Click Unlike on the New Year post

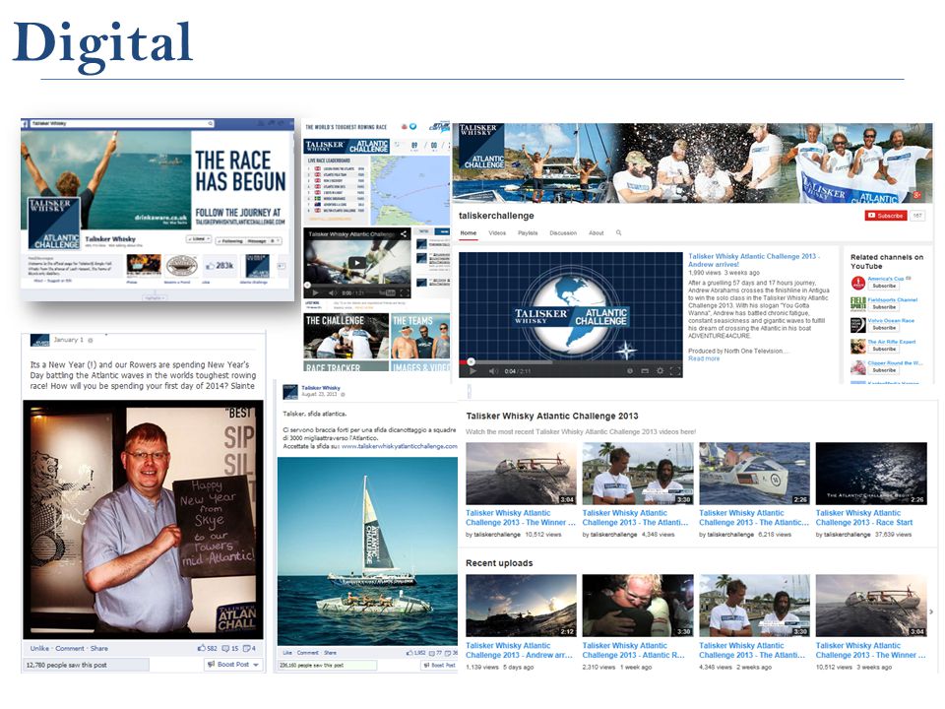coord(39,649)
